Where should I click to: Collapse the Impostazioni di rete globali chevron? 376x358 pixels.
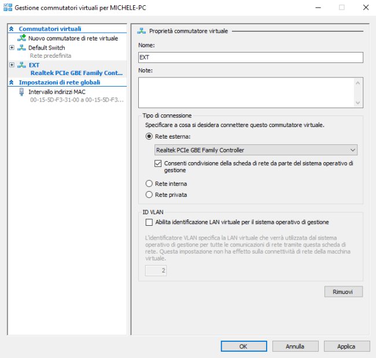coord(12,83)
